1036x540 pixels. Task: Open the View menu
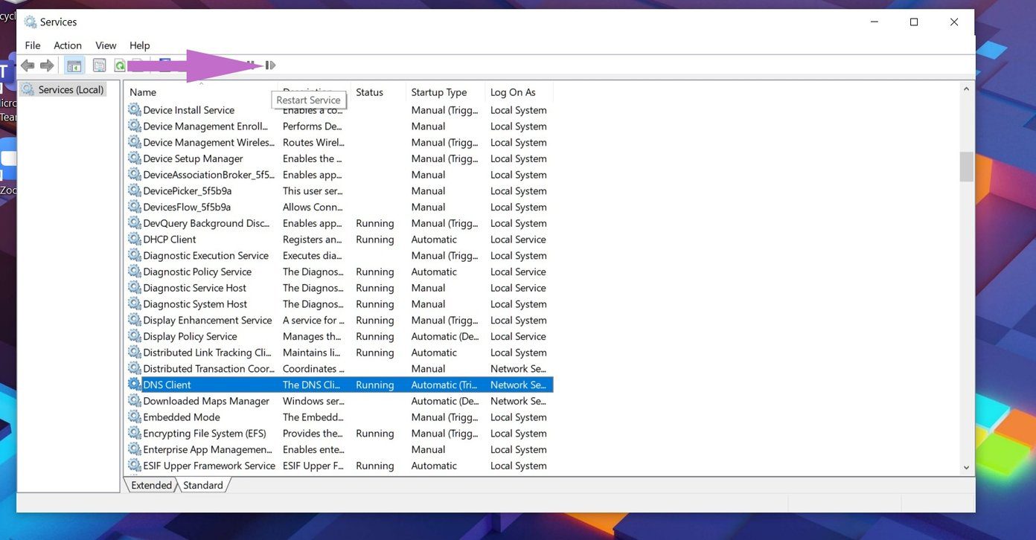coord(106,45)
